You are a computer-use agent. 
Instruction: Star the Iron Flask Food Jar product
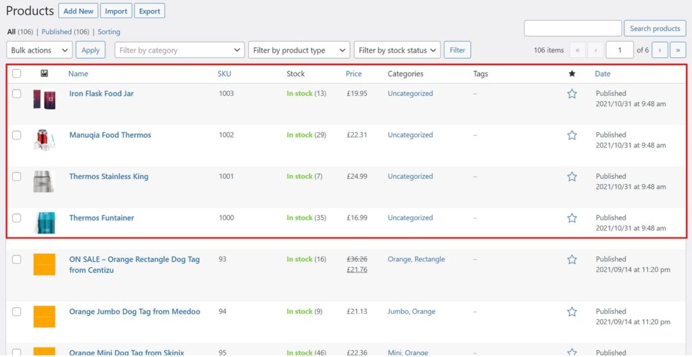572,93
